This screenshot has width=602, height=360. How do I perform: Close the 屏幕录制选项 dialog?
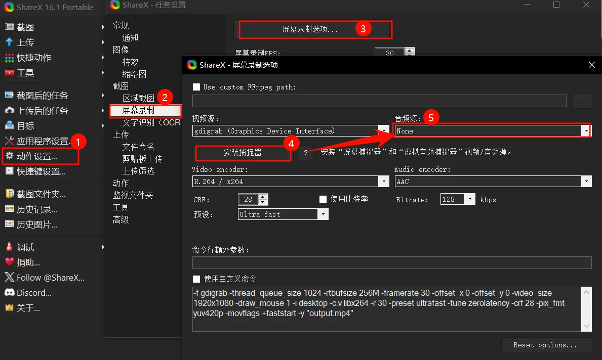(x=592, y=65)
